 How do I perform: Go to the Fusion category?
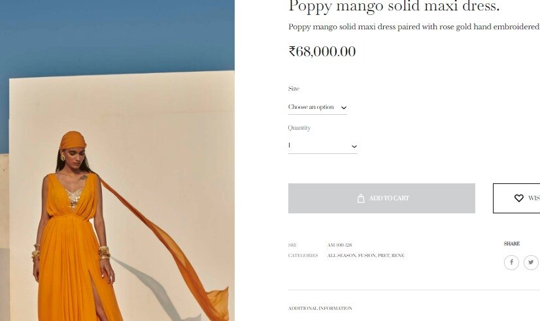[367, 255]
